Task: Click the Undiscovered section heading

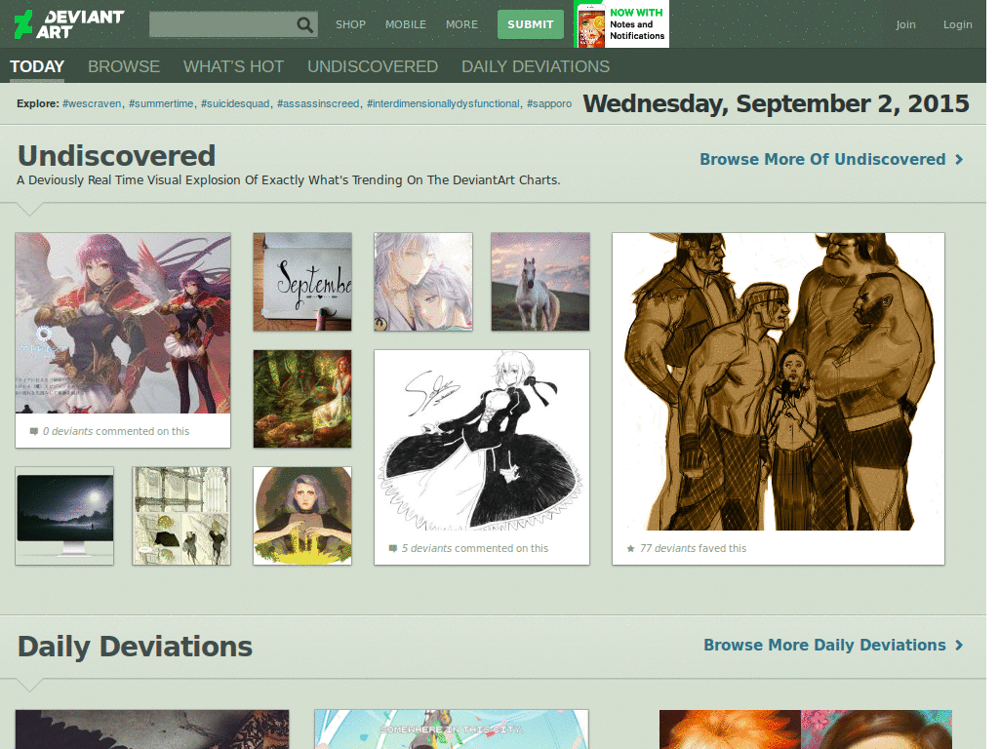Action: tap(117, 156)
